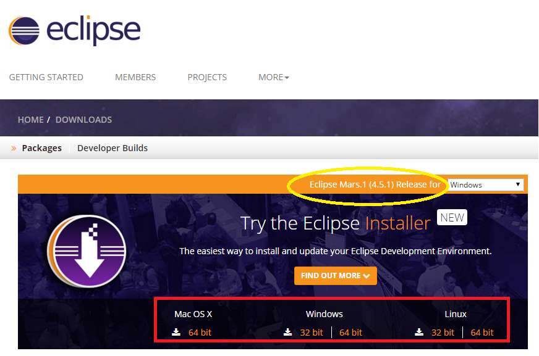Go to the Home breadcrumb

click(x=30, y=120)
